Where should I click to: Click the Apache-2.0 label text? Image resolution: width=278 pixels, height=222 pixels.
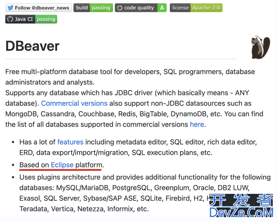click(x=206, y=8)
